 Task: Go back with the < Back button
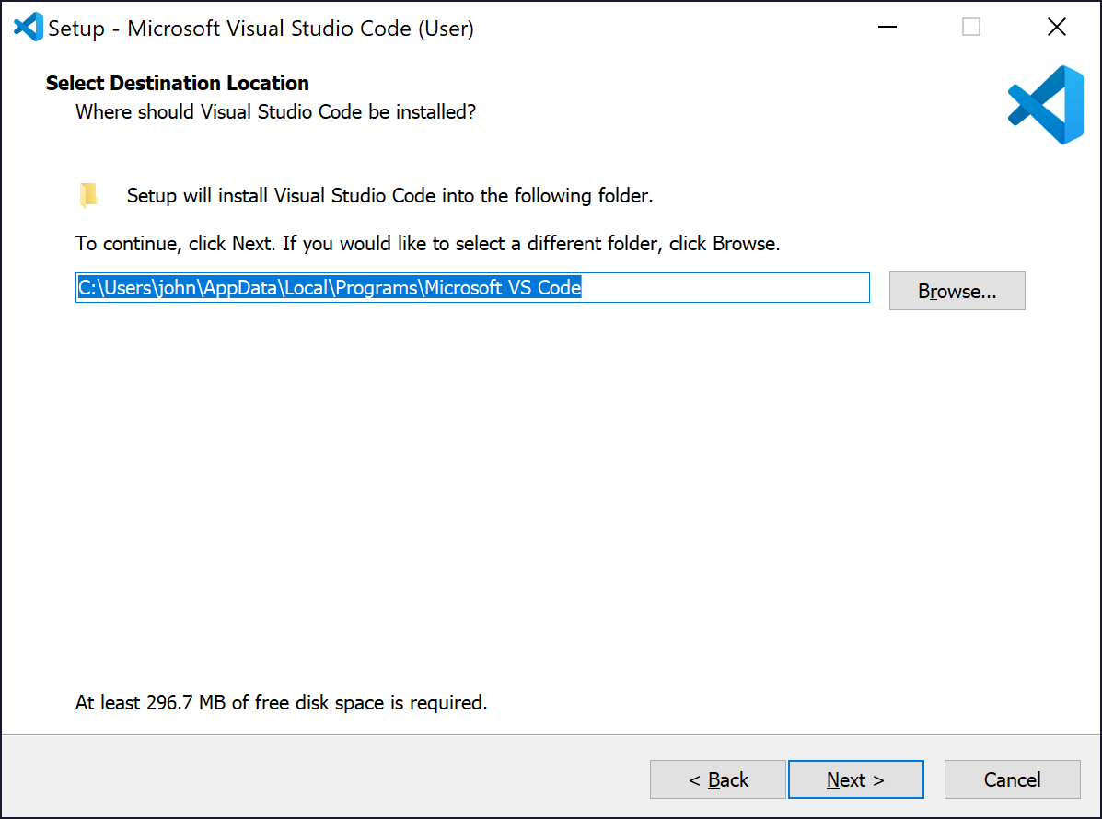[717, 779]
